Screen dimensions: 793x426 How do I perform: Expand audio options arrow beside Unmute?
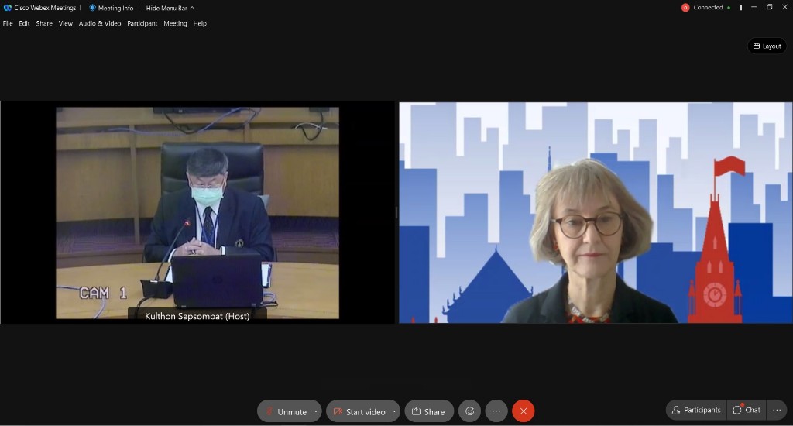[x=316, y=411]
